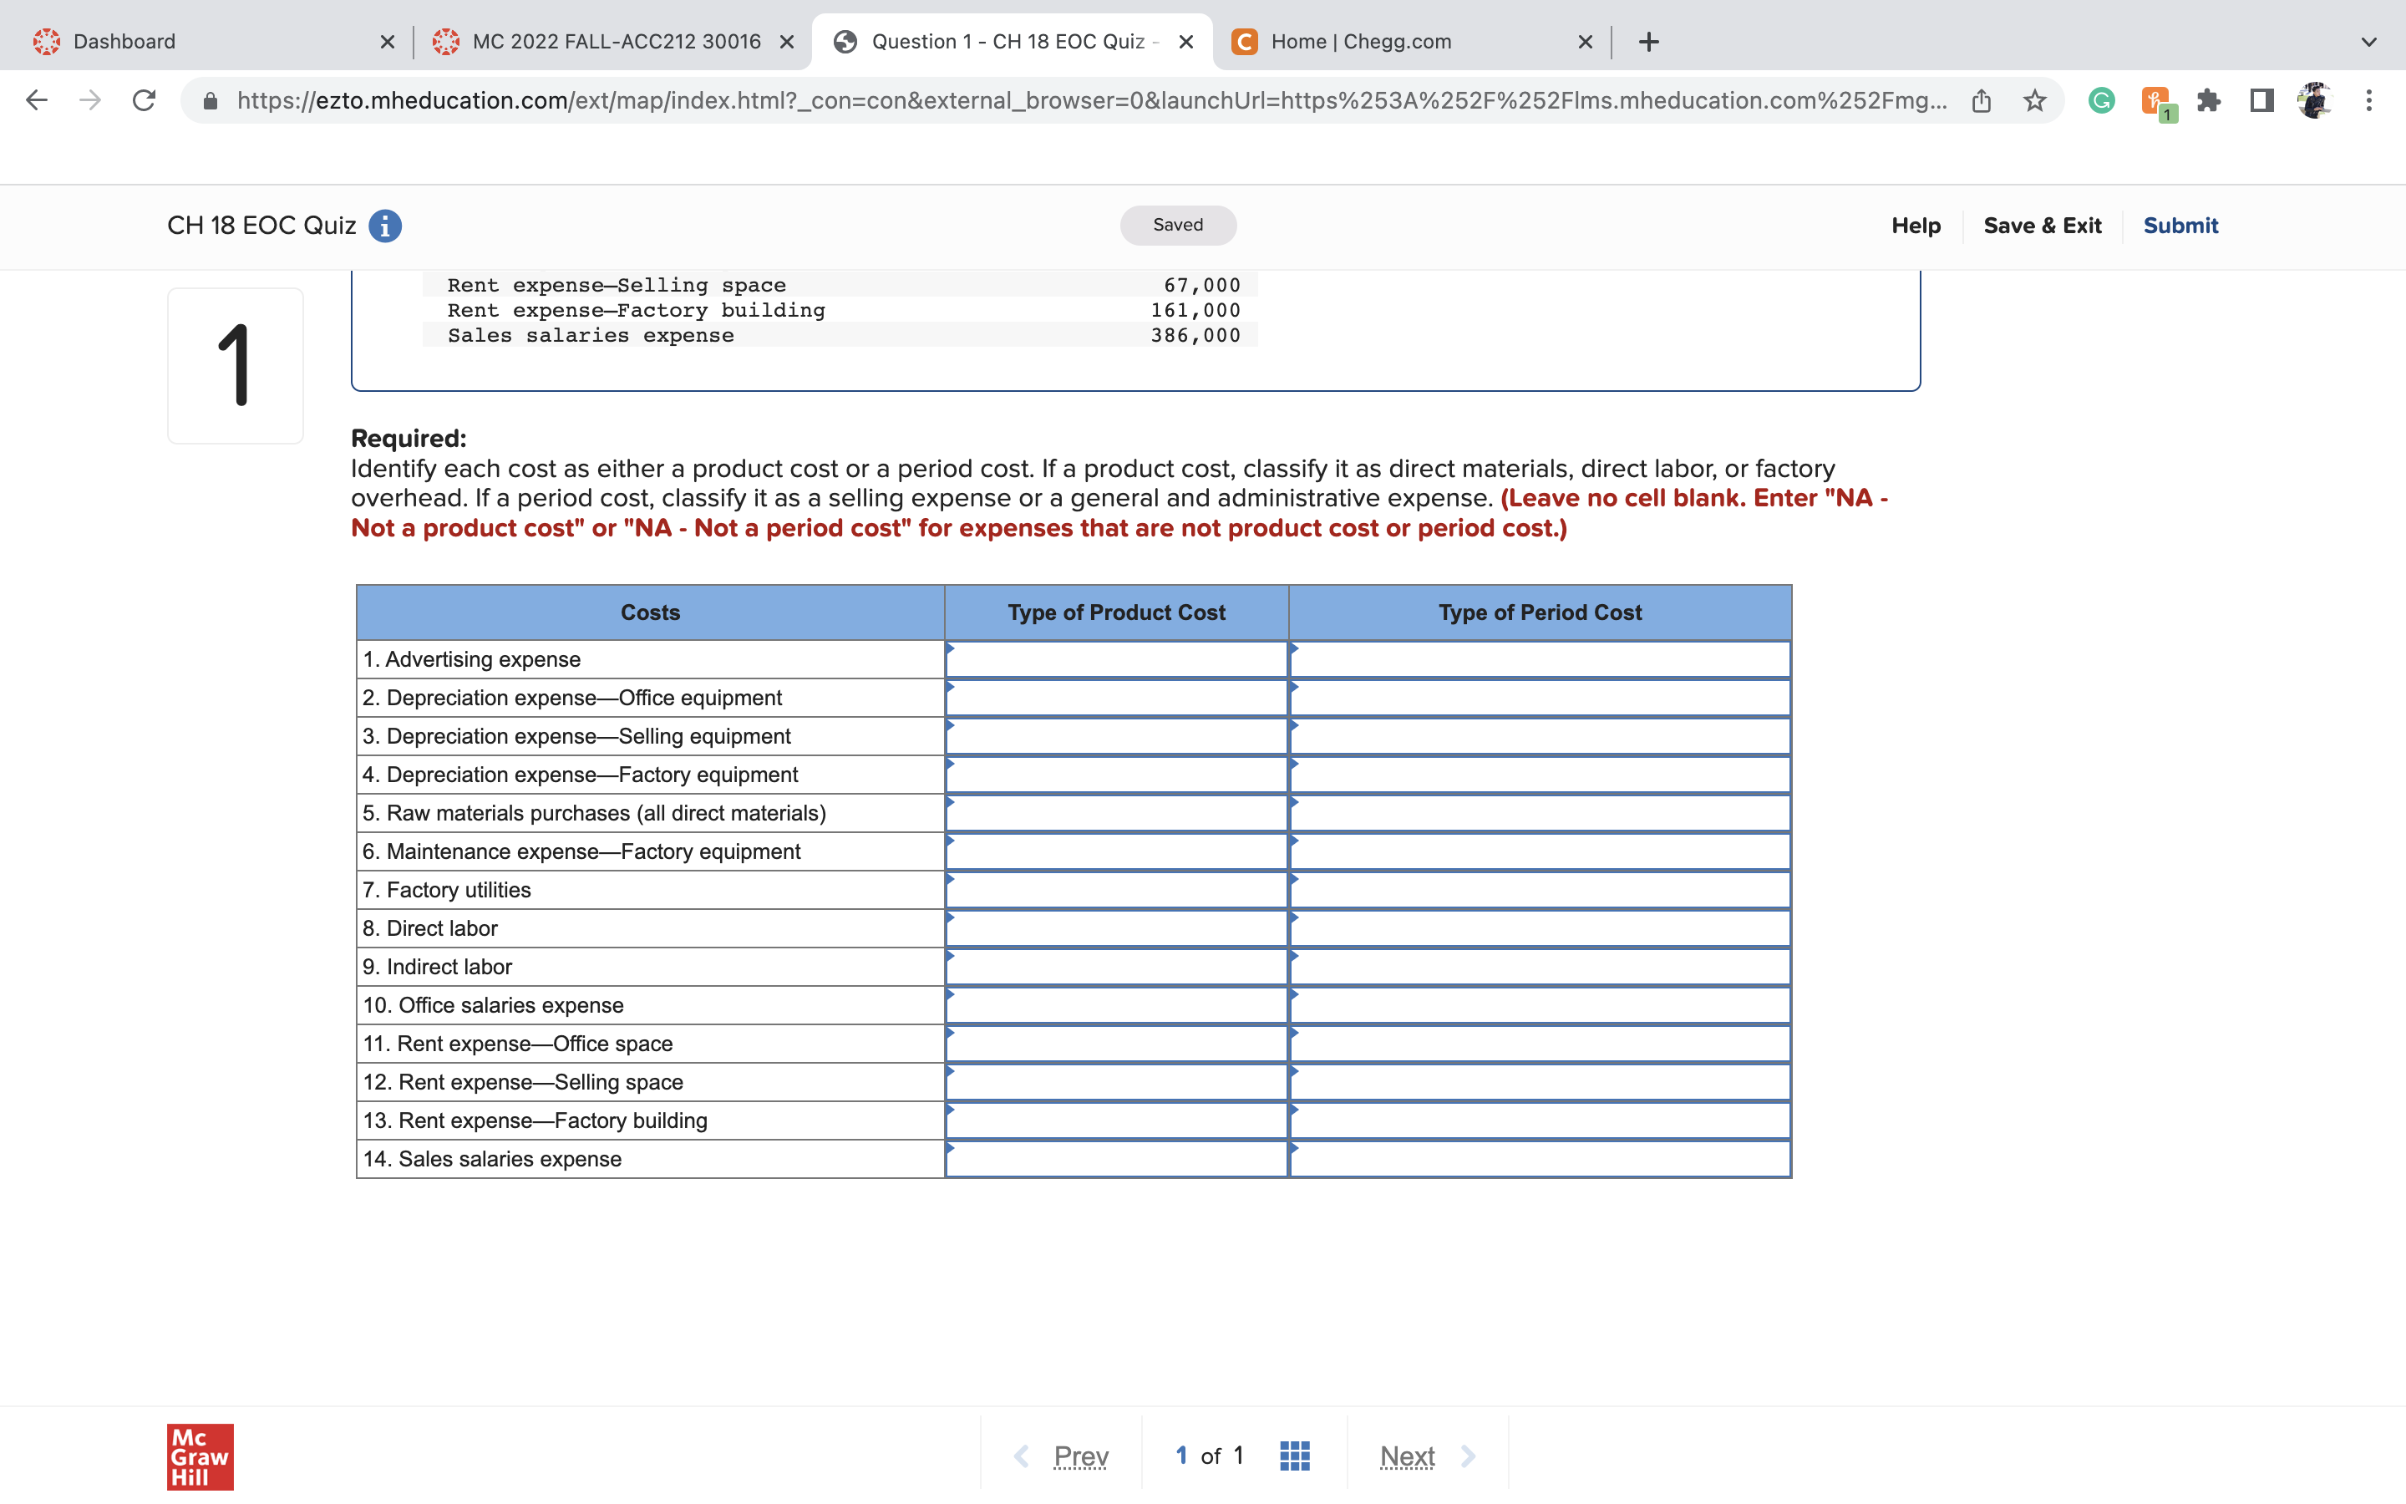The image size is (2406, 1504).
Task: Open the Grammarly extension icon
Action: (2099, 100)
